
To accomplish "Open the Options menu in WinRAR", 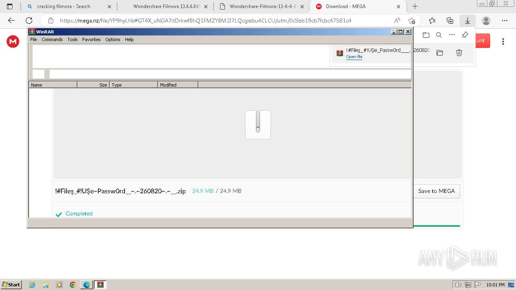I will 113,39.
